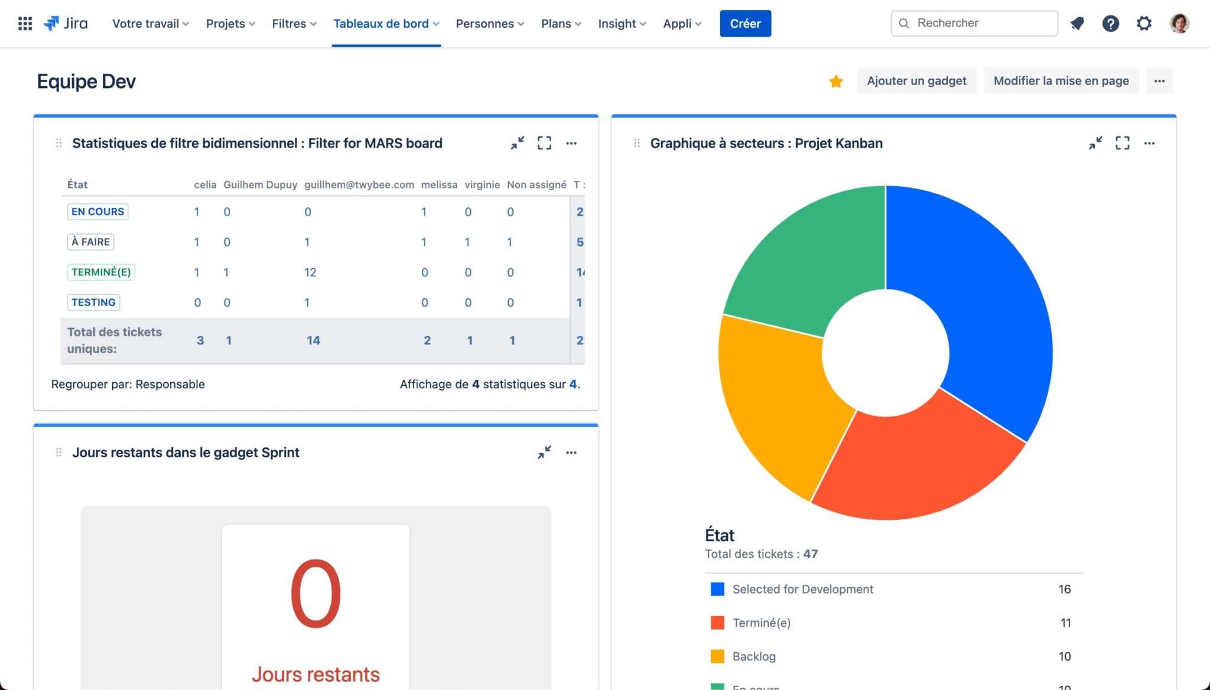Minimize the Statistiques de filtre bidimensionnel gadget
1210x690 pixels.
518,143
